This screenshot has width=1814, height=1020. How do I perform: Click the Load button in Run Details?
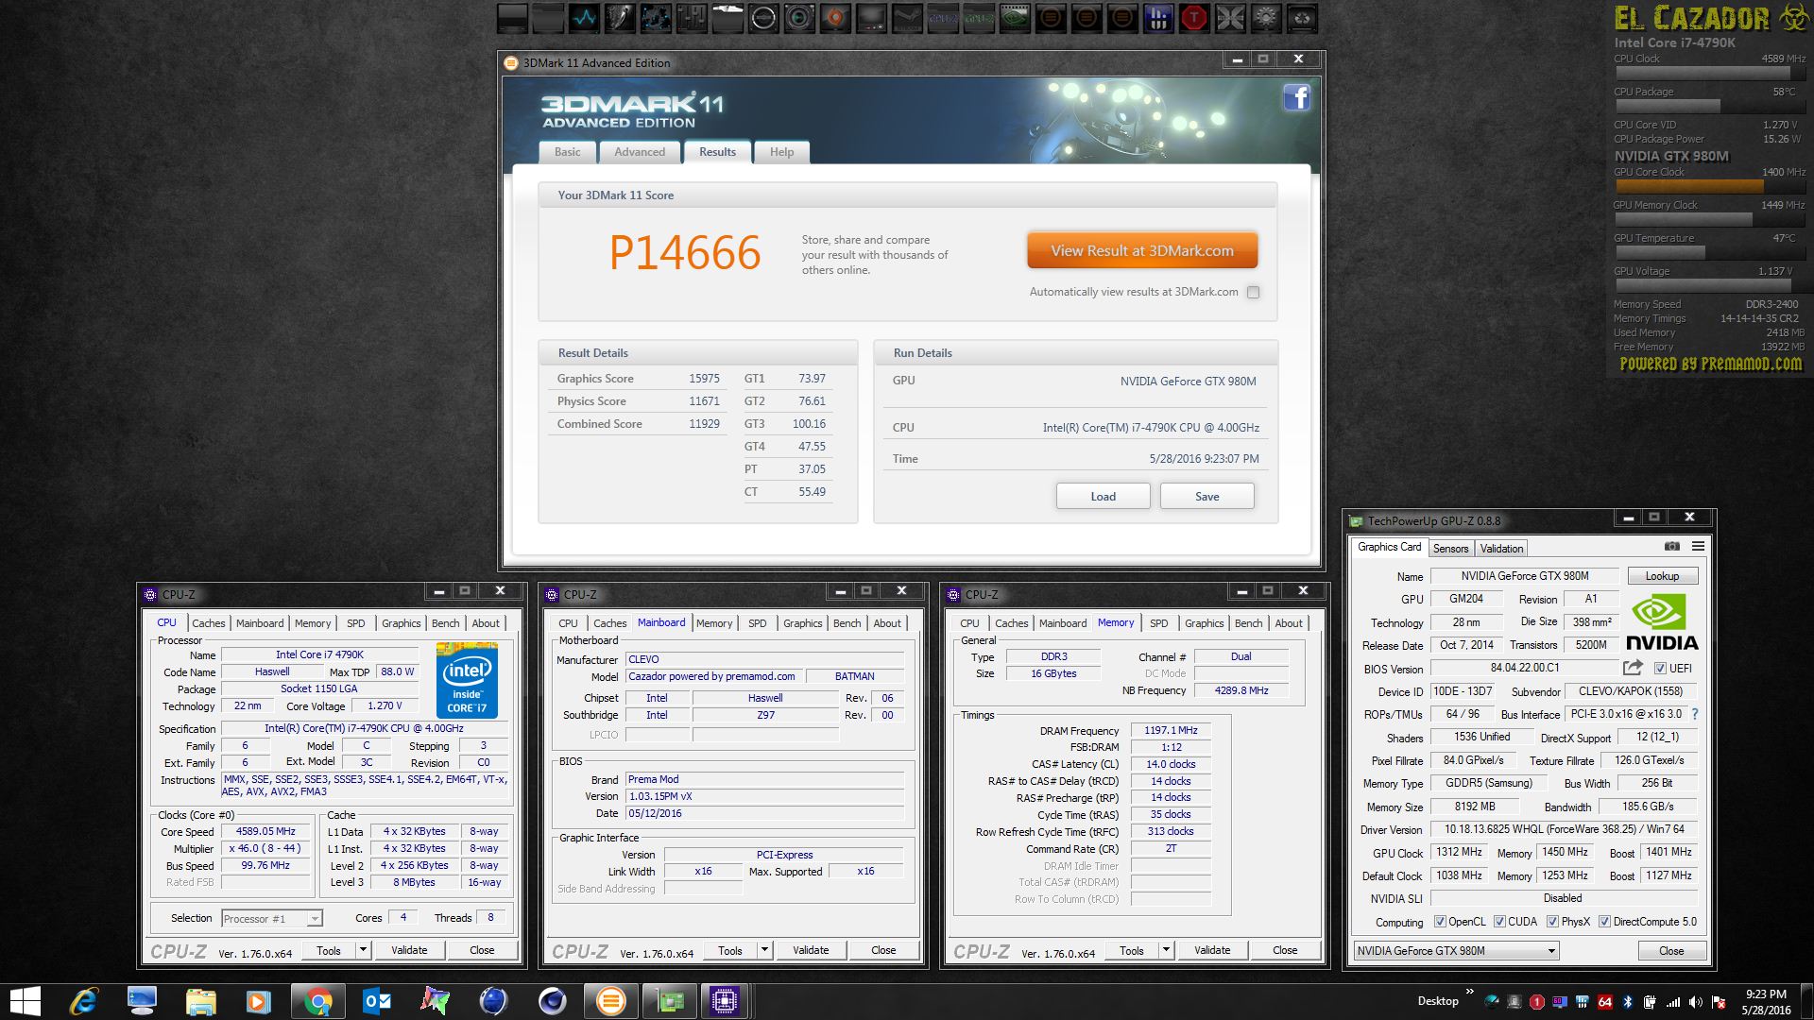tap(1103, 497)
